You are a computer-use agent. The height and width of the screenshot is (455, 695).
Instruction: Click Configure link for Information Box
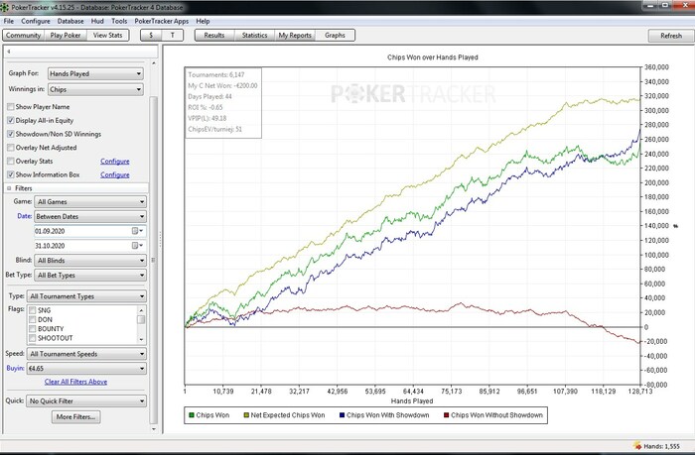tap(115, 174)
